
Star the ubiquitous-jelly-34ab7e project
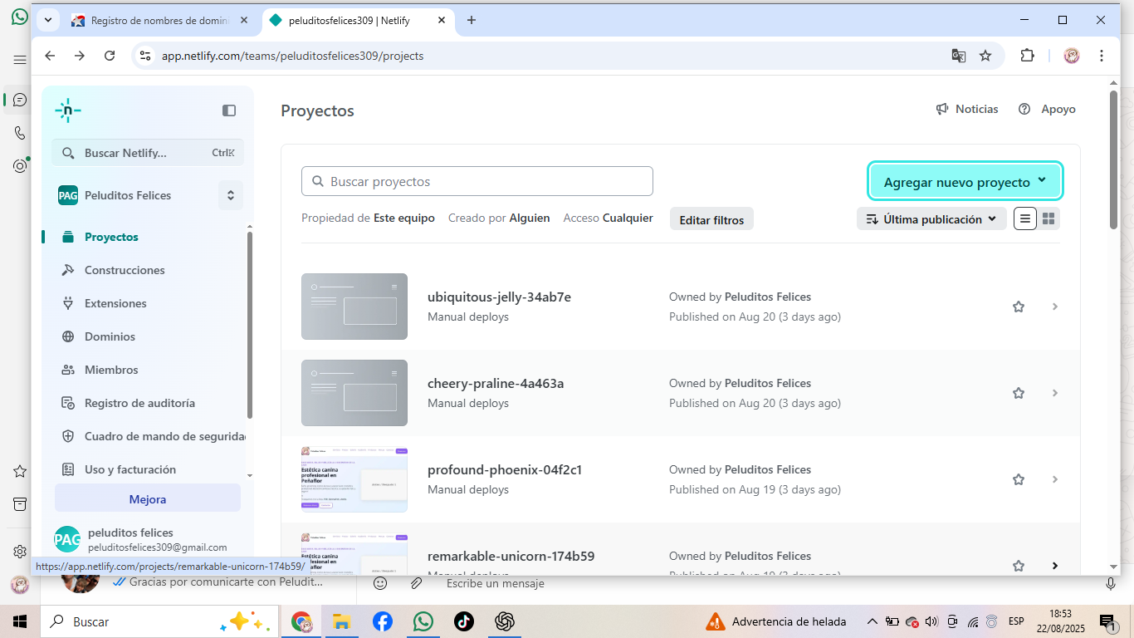click(1019, 307)
